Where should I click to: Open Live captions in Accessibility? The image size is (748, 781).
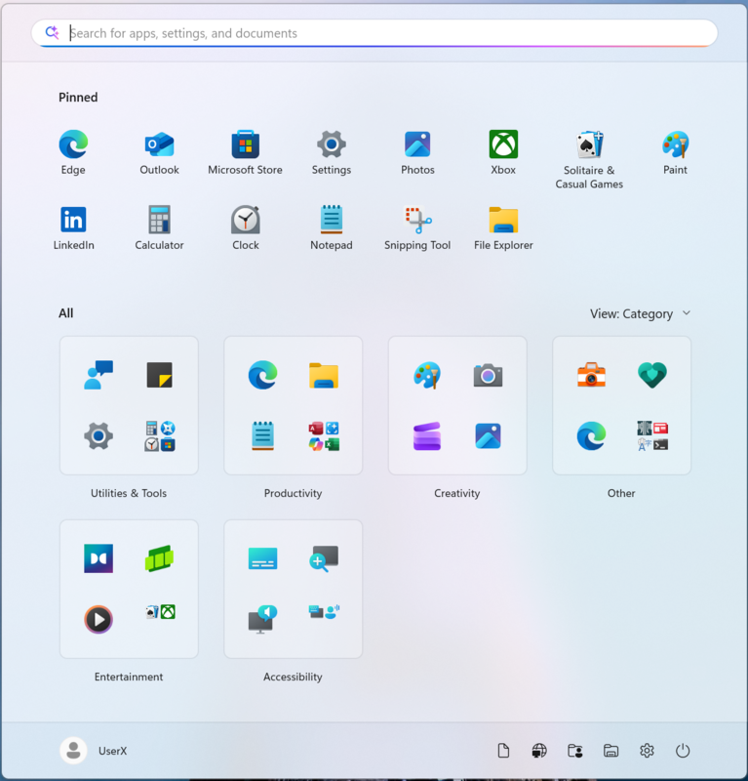click(x=262, y=558)
